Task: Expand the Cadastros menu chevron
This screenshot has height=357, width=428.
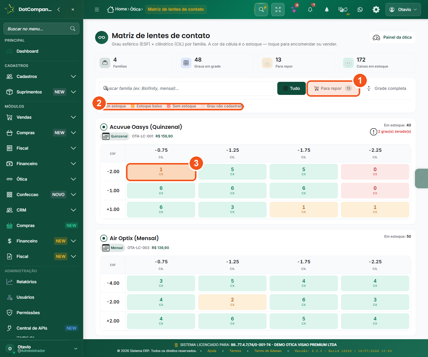Action: [x=73, y=76]
